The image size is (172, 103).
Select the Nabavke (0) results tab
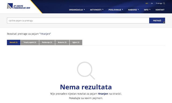pos(62,42)
